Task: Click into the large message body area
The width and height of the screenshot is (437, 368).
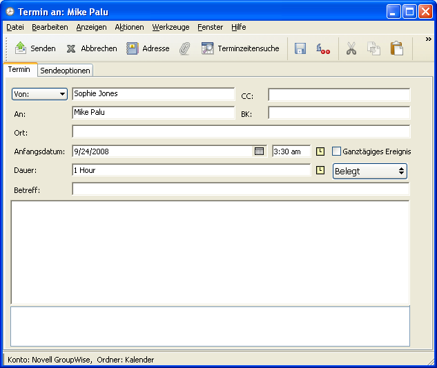Action: point(210,252)
